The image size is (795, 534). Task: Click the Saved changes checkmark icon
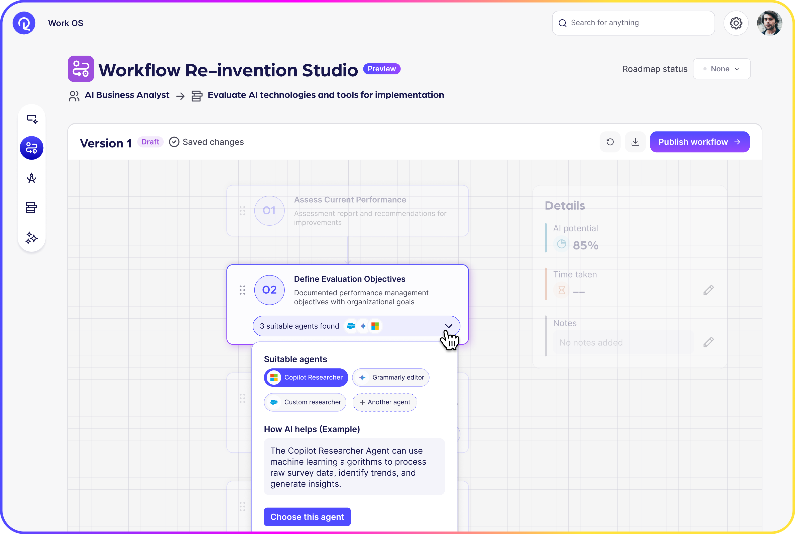[174, 142]
